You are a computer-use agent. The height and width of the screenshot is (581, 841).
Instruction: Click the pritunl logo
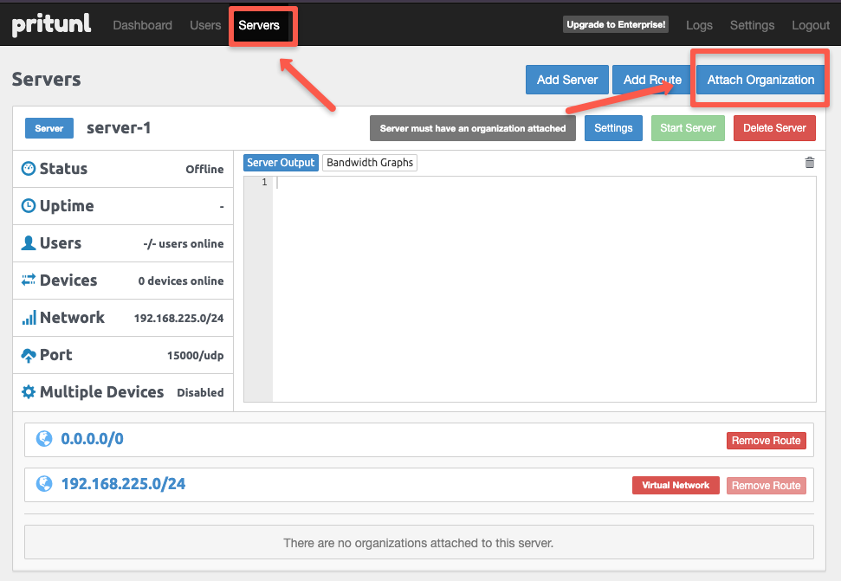click(51, 24)
